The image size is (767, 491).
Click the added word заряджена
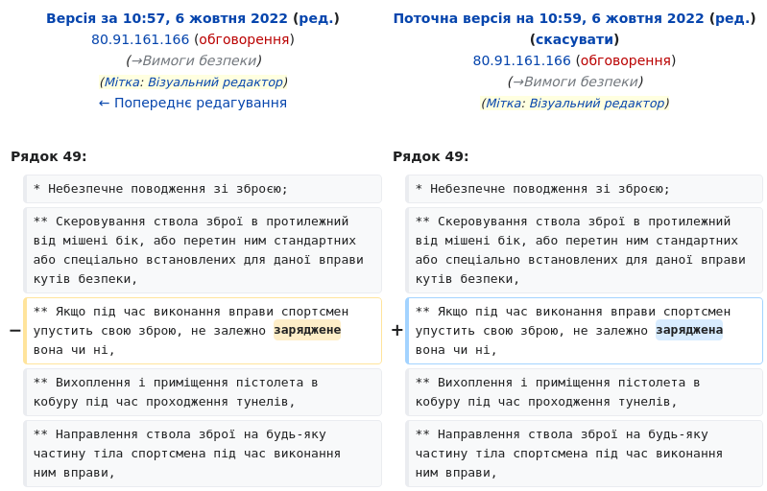pos(689,330)
